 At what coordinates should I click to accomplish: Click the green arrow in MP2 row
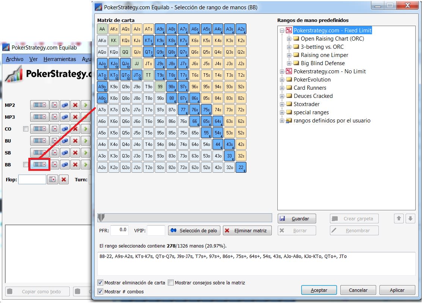[x=86, y=105]
